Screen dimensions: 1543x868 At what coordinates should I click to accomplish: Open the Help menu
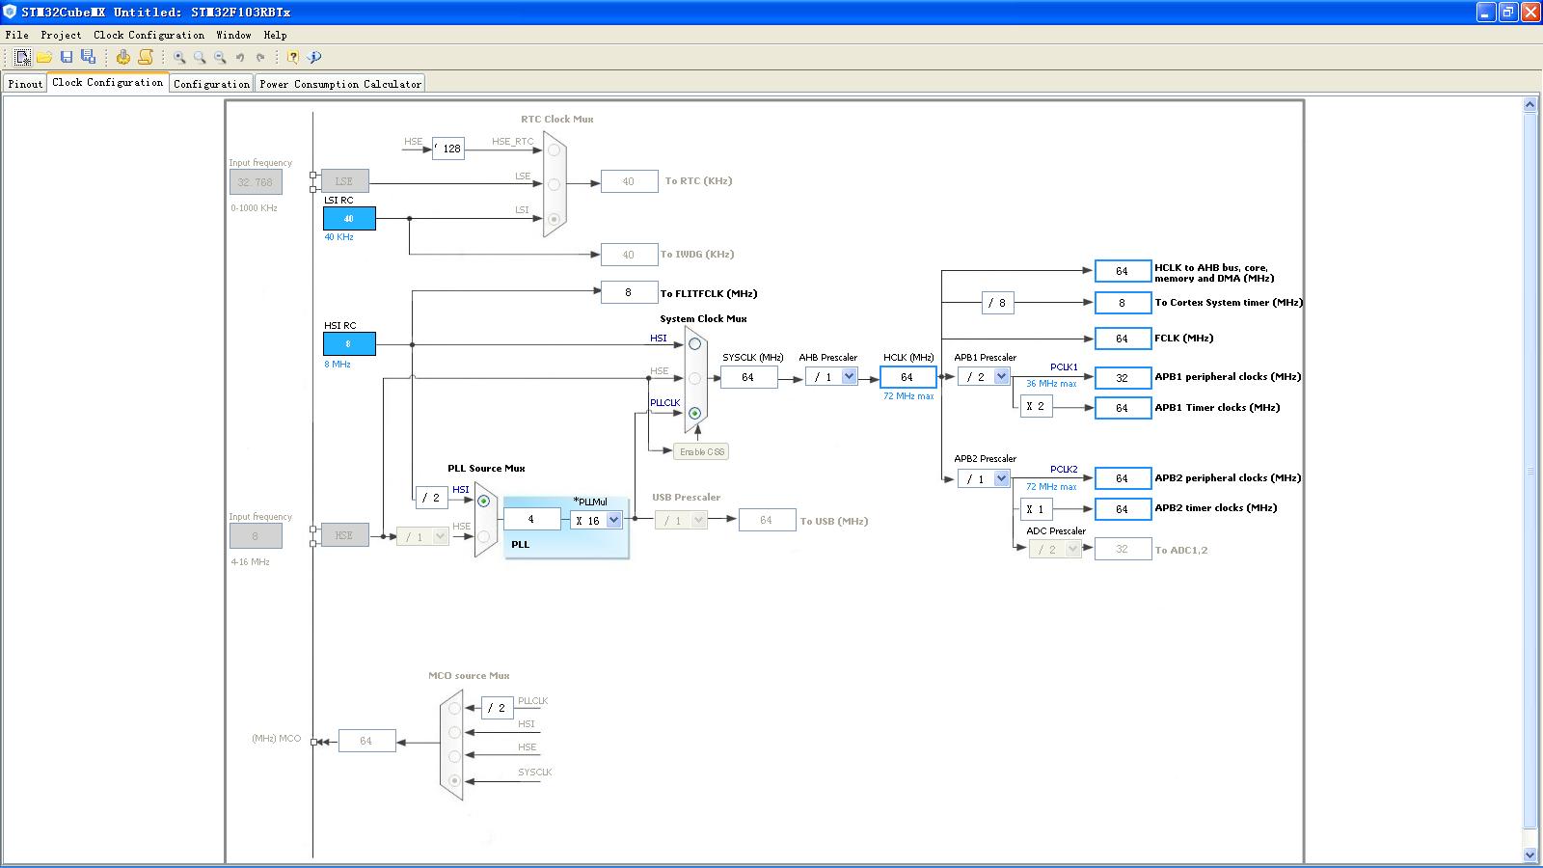[x=275, y=35]
